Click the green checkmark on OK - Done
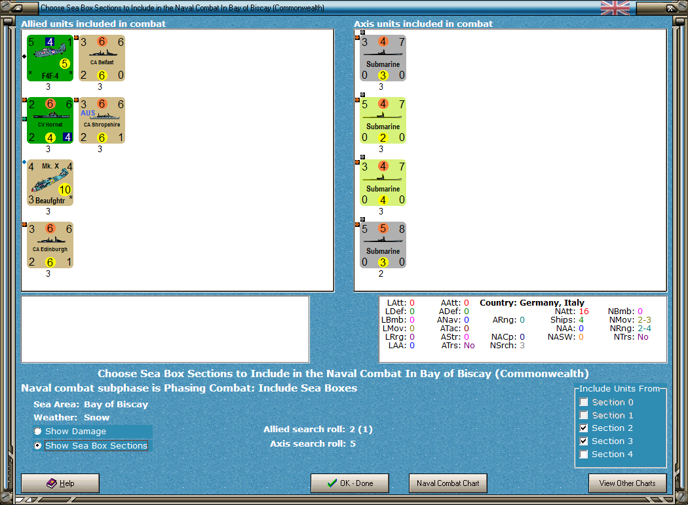The height and width of the screenshot is (505, 688). (332, 483)
